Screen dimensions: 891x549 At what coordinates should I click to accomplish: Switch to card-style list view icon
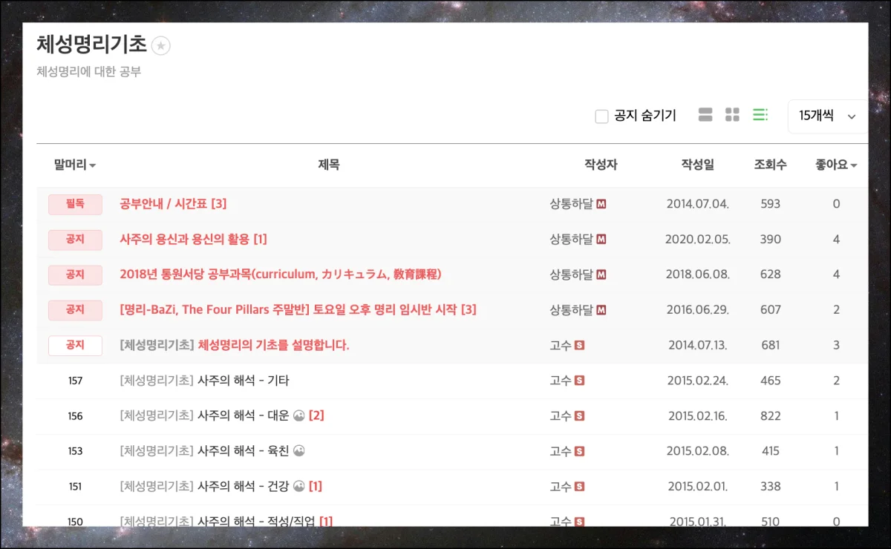tap(705, 115)
